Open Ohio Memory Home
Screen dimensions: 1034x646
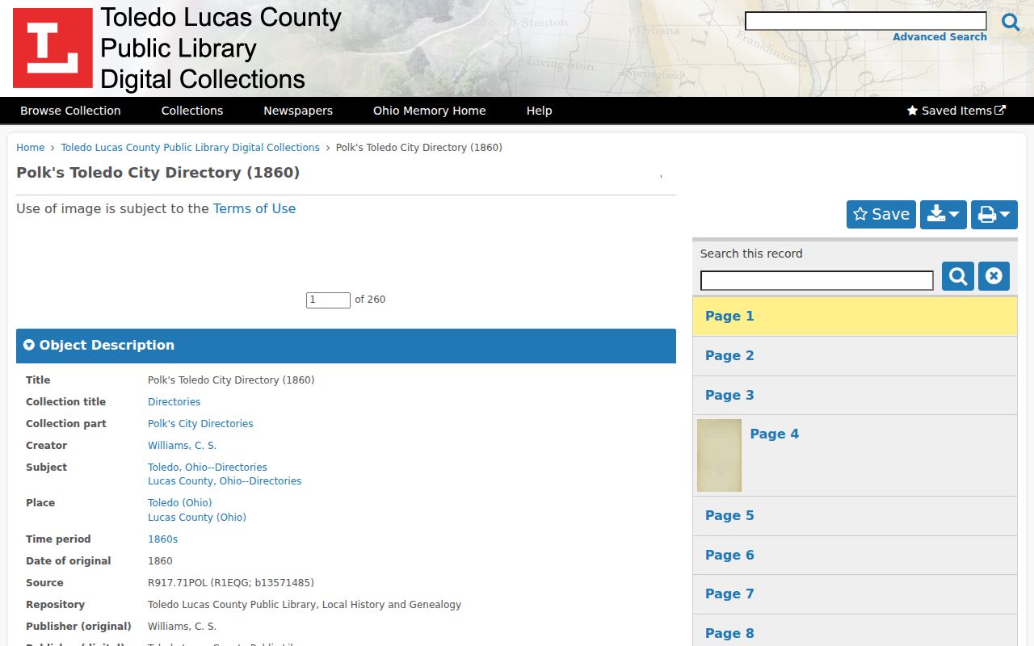[x=430, y=111]
